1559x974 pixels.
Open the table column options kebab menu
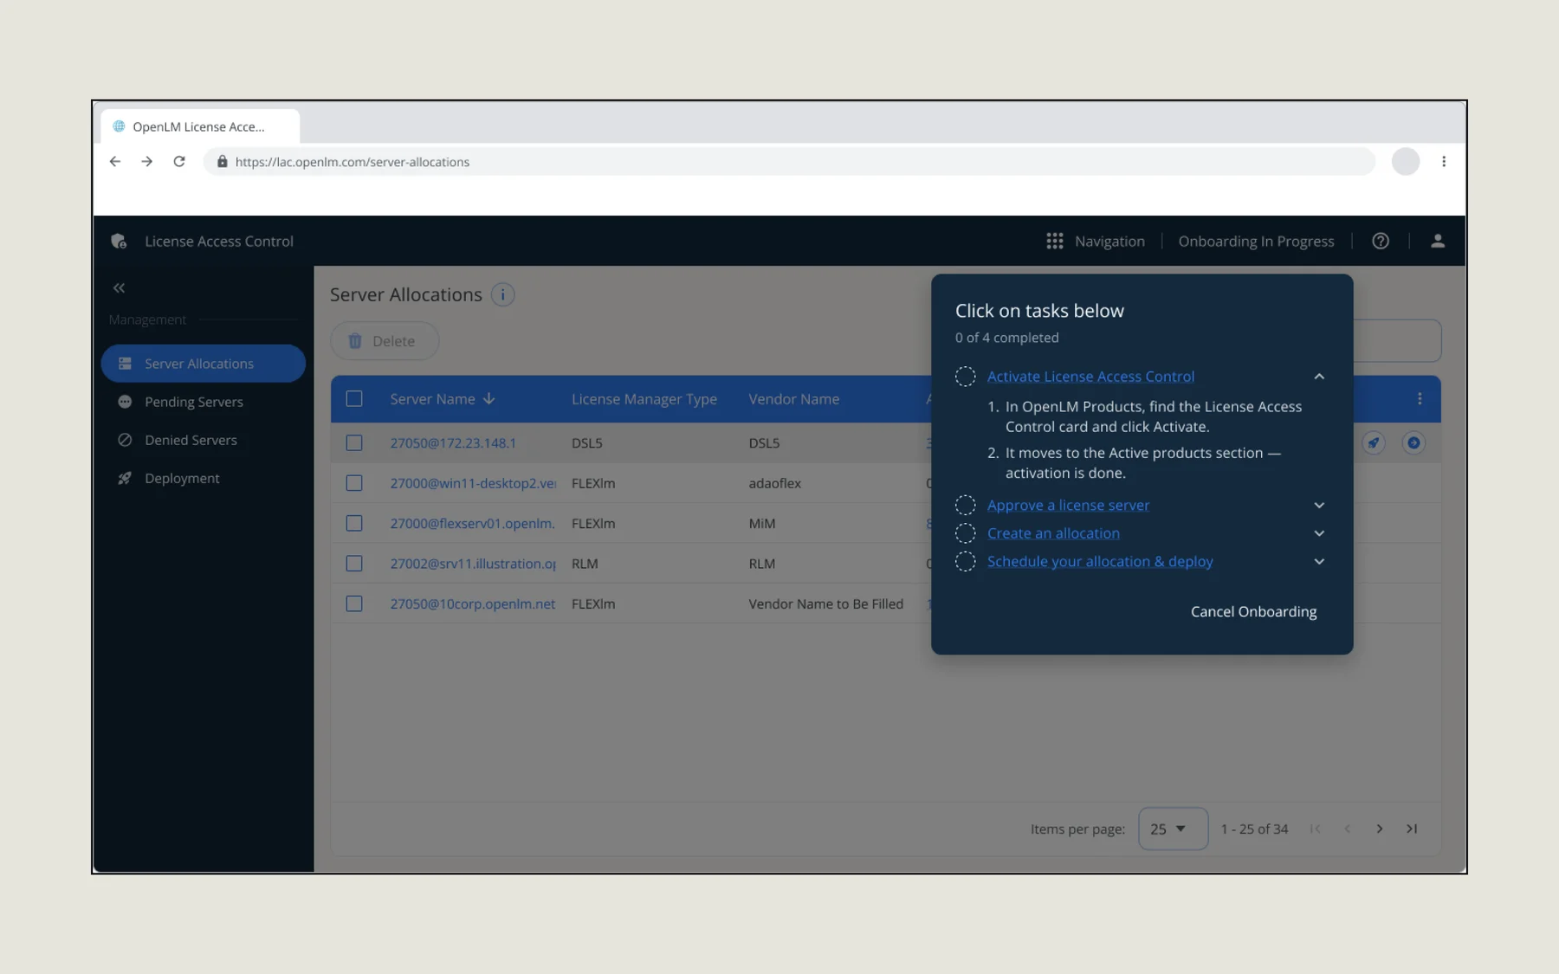click(1420, 399)
